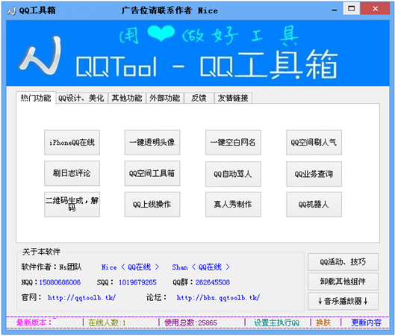The image size is (395, 336).
Task: Click 换肤 to change skin
Action: tap(323, 323)
